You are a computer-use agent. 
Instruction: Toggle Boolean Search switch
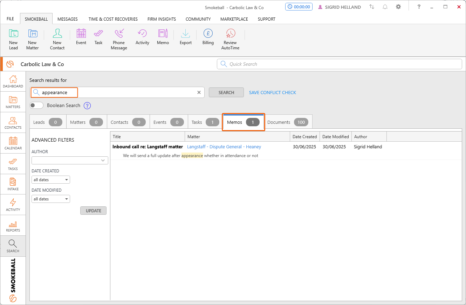tap(36, 105)
